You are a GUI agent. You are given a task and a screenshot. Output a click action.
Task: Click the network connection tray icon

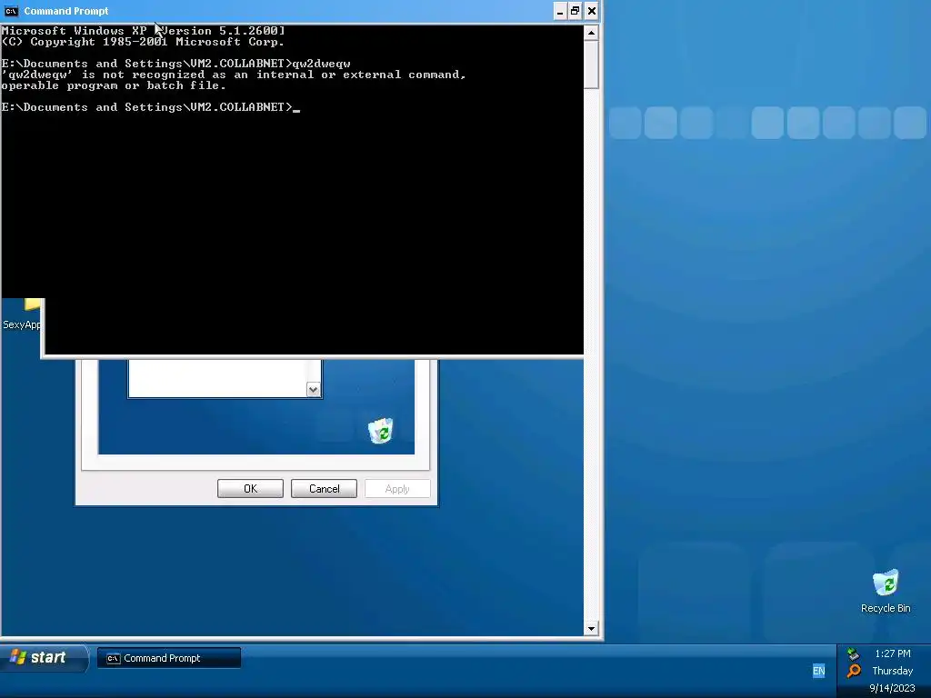[853, 654]
